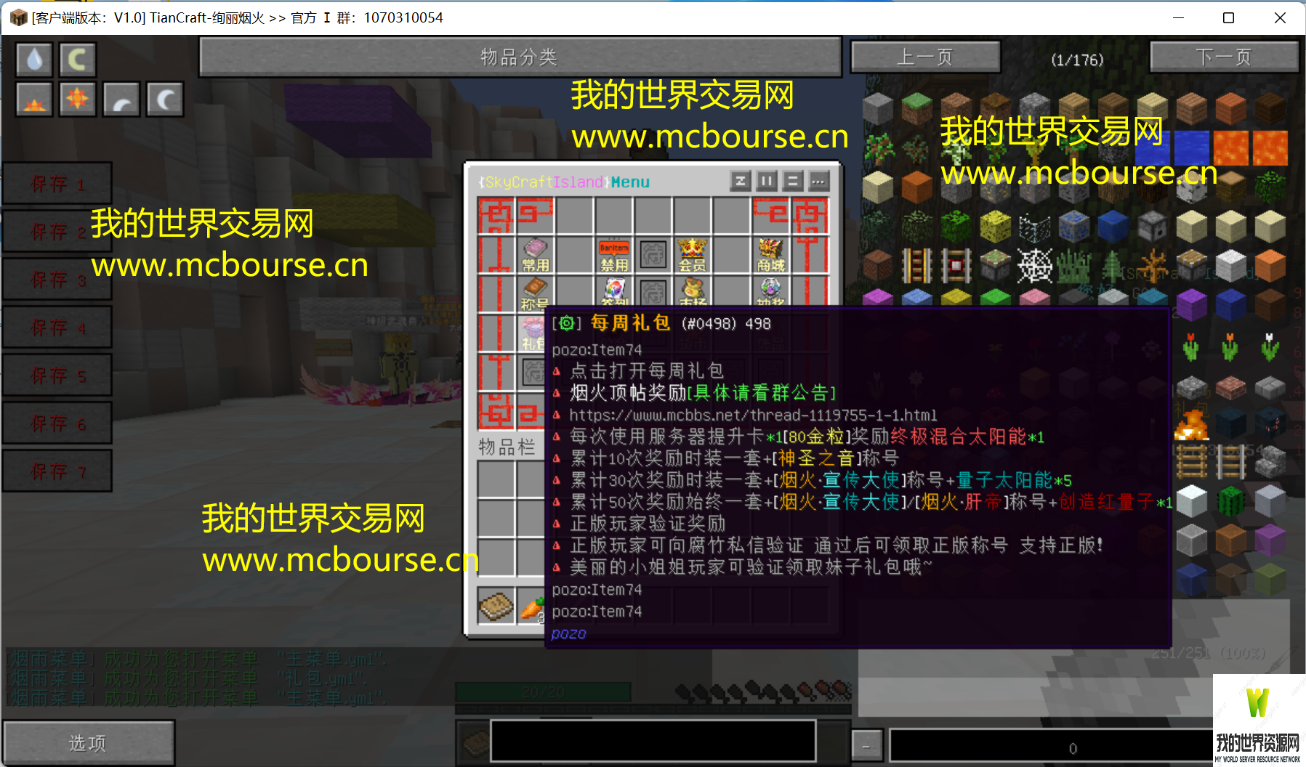Set time to noon with sun icon
The width and height of the screenshot is (1306, 767).
pos(77,100)
